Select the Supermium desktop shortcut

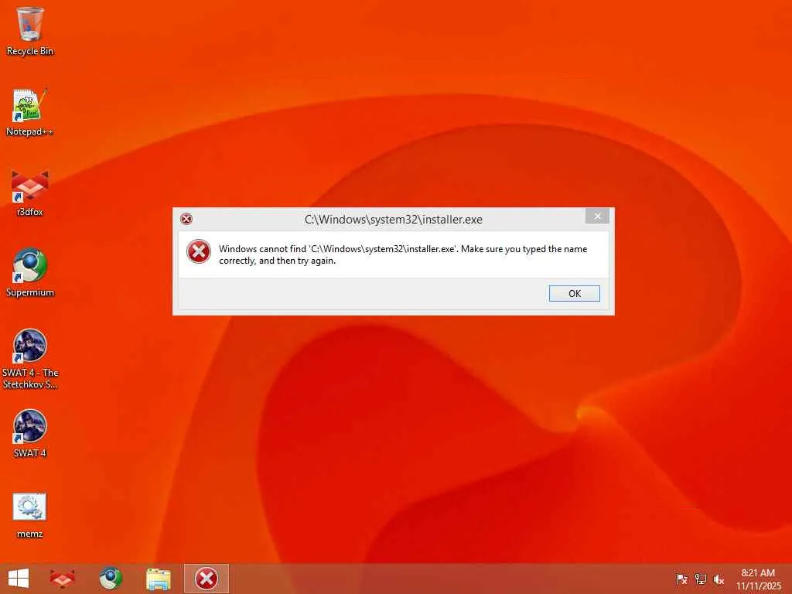[30, 273]
